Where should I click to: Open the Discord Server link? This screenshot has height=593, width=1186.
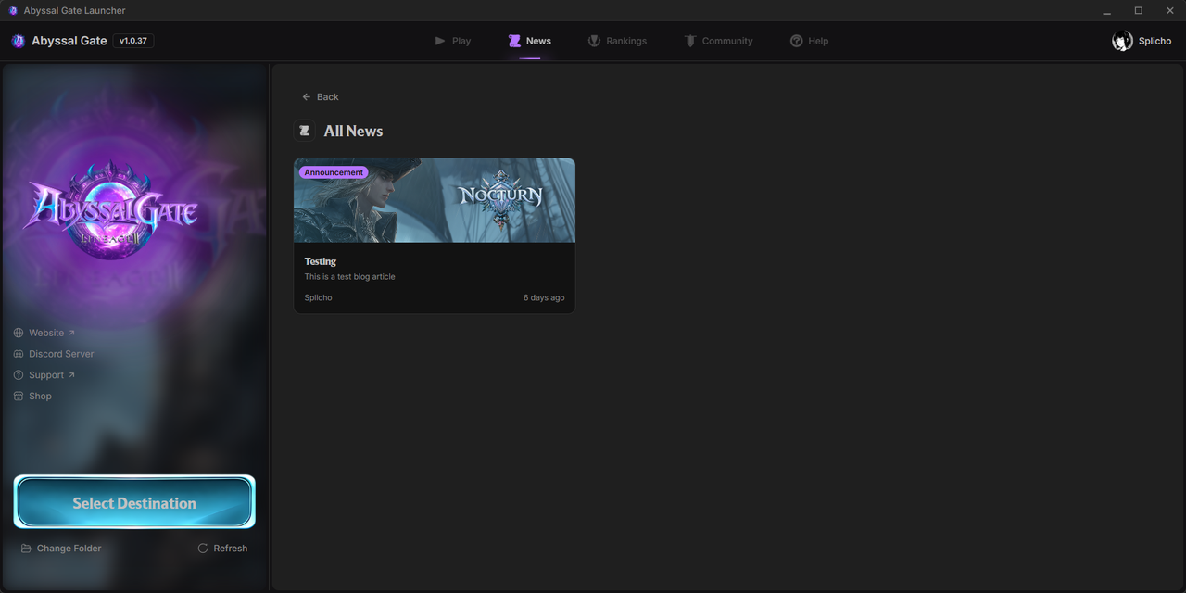[x=54, y=354]
